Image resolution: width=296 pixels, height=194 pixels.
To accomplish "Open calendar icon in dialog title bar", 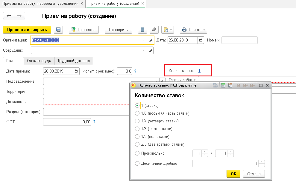I will [230, 85].
